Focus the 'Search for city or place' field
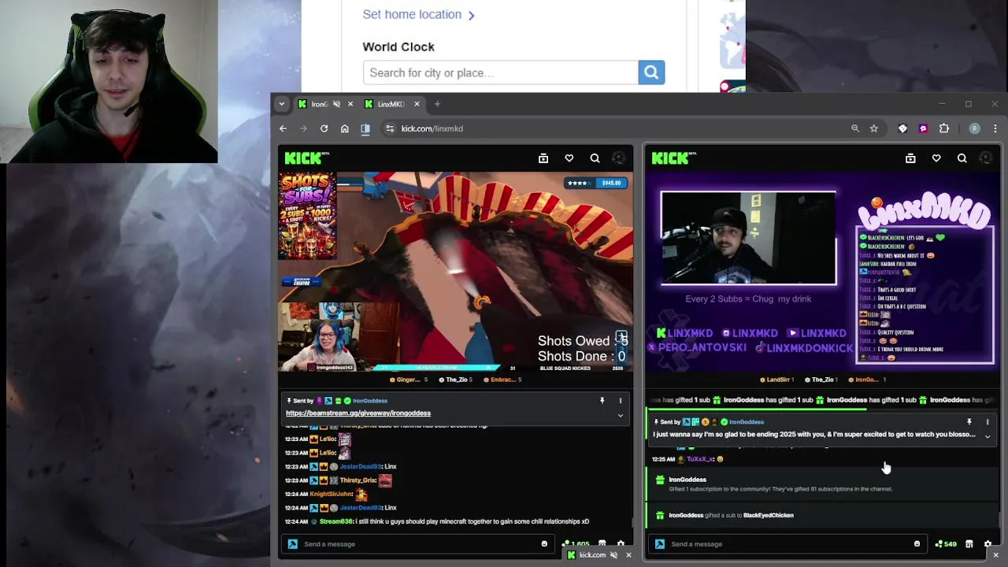The width and height of the screenshot is (1008, 567). [x=501, y=72]
